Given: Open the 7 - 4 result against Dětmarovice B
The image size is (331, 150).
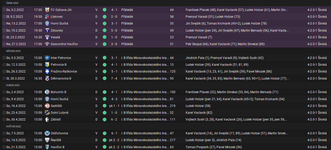Looking at the screenshot, I should click(114, 79).
